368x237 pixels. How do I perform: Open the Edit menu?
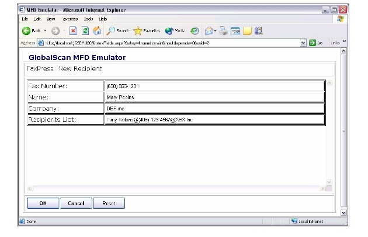37,19
